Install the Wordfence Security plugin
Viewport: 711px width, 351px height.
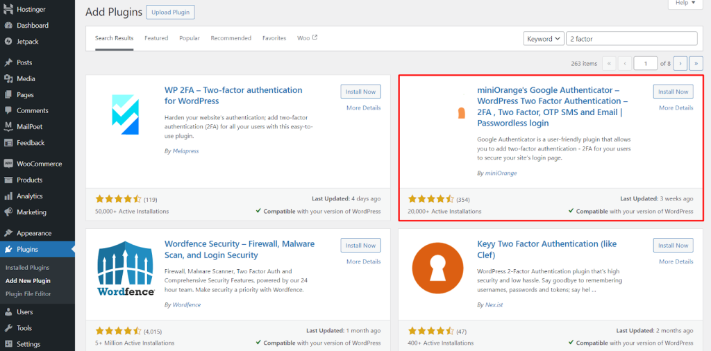[x=360, y=246]
